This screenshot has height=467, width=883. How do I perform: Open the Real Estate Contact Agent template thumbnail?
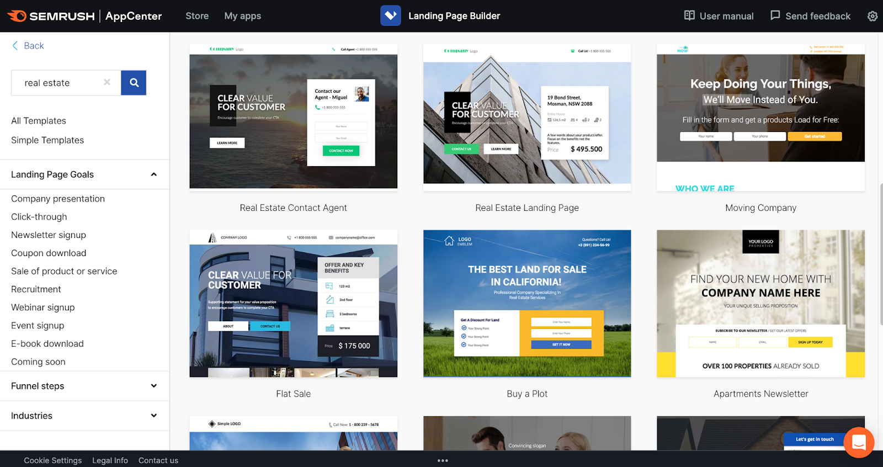[294, 118]
